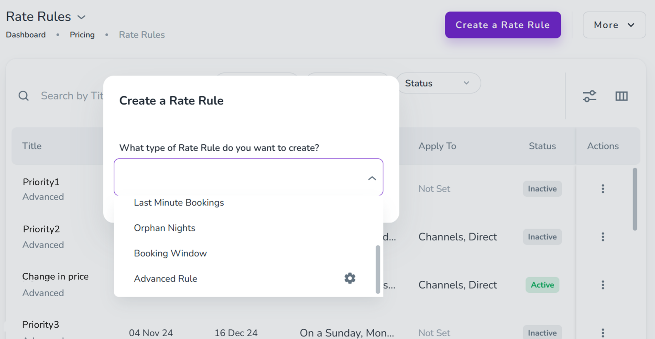
Task: Click Create a Rate Rule button
Action: pyautogui.click(x=503, y=25)
